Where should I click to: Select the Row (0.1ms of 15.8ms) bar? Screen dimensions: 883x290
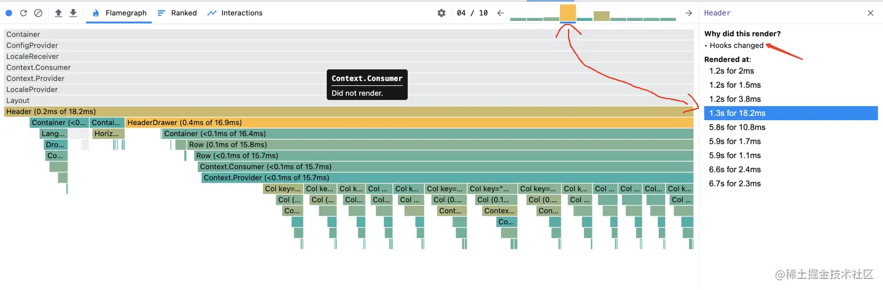point(440,145)
